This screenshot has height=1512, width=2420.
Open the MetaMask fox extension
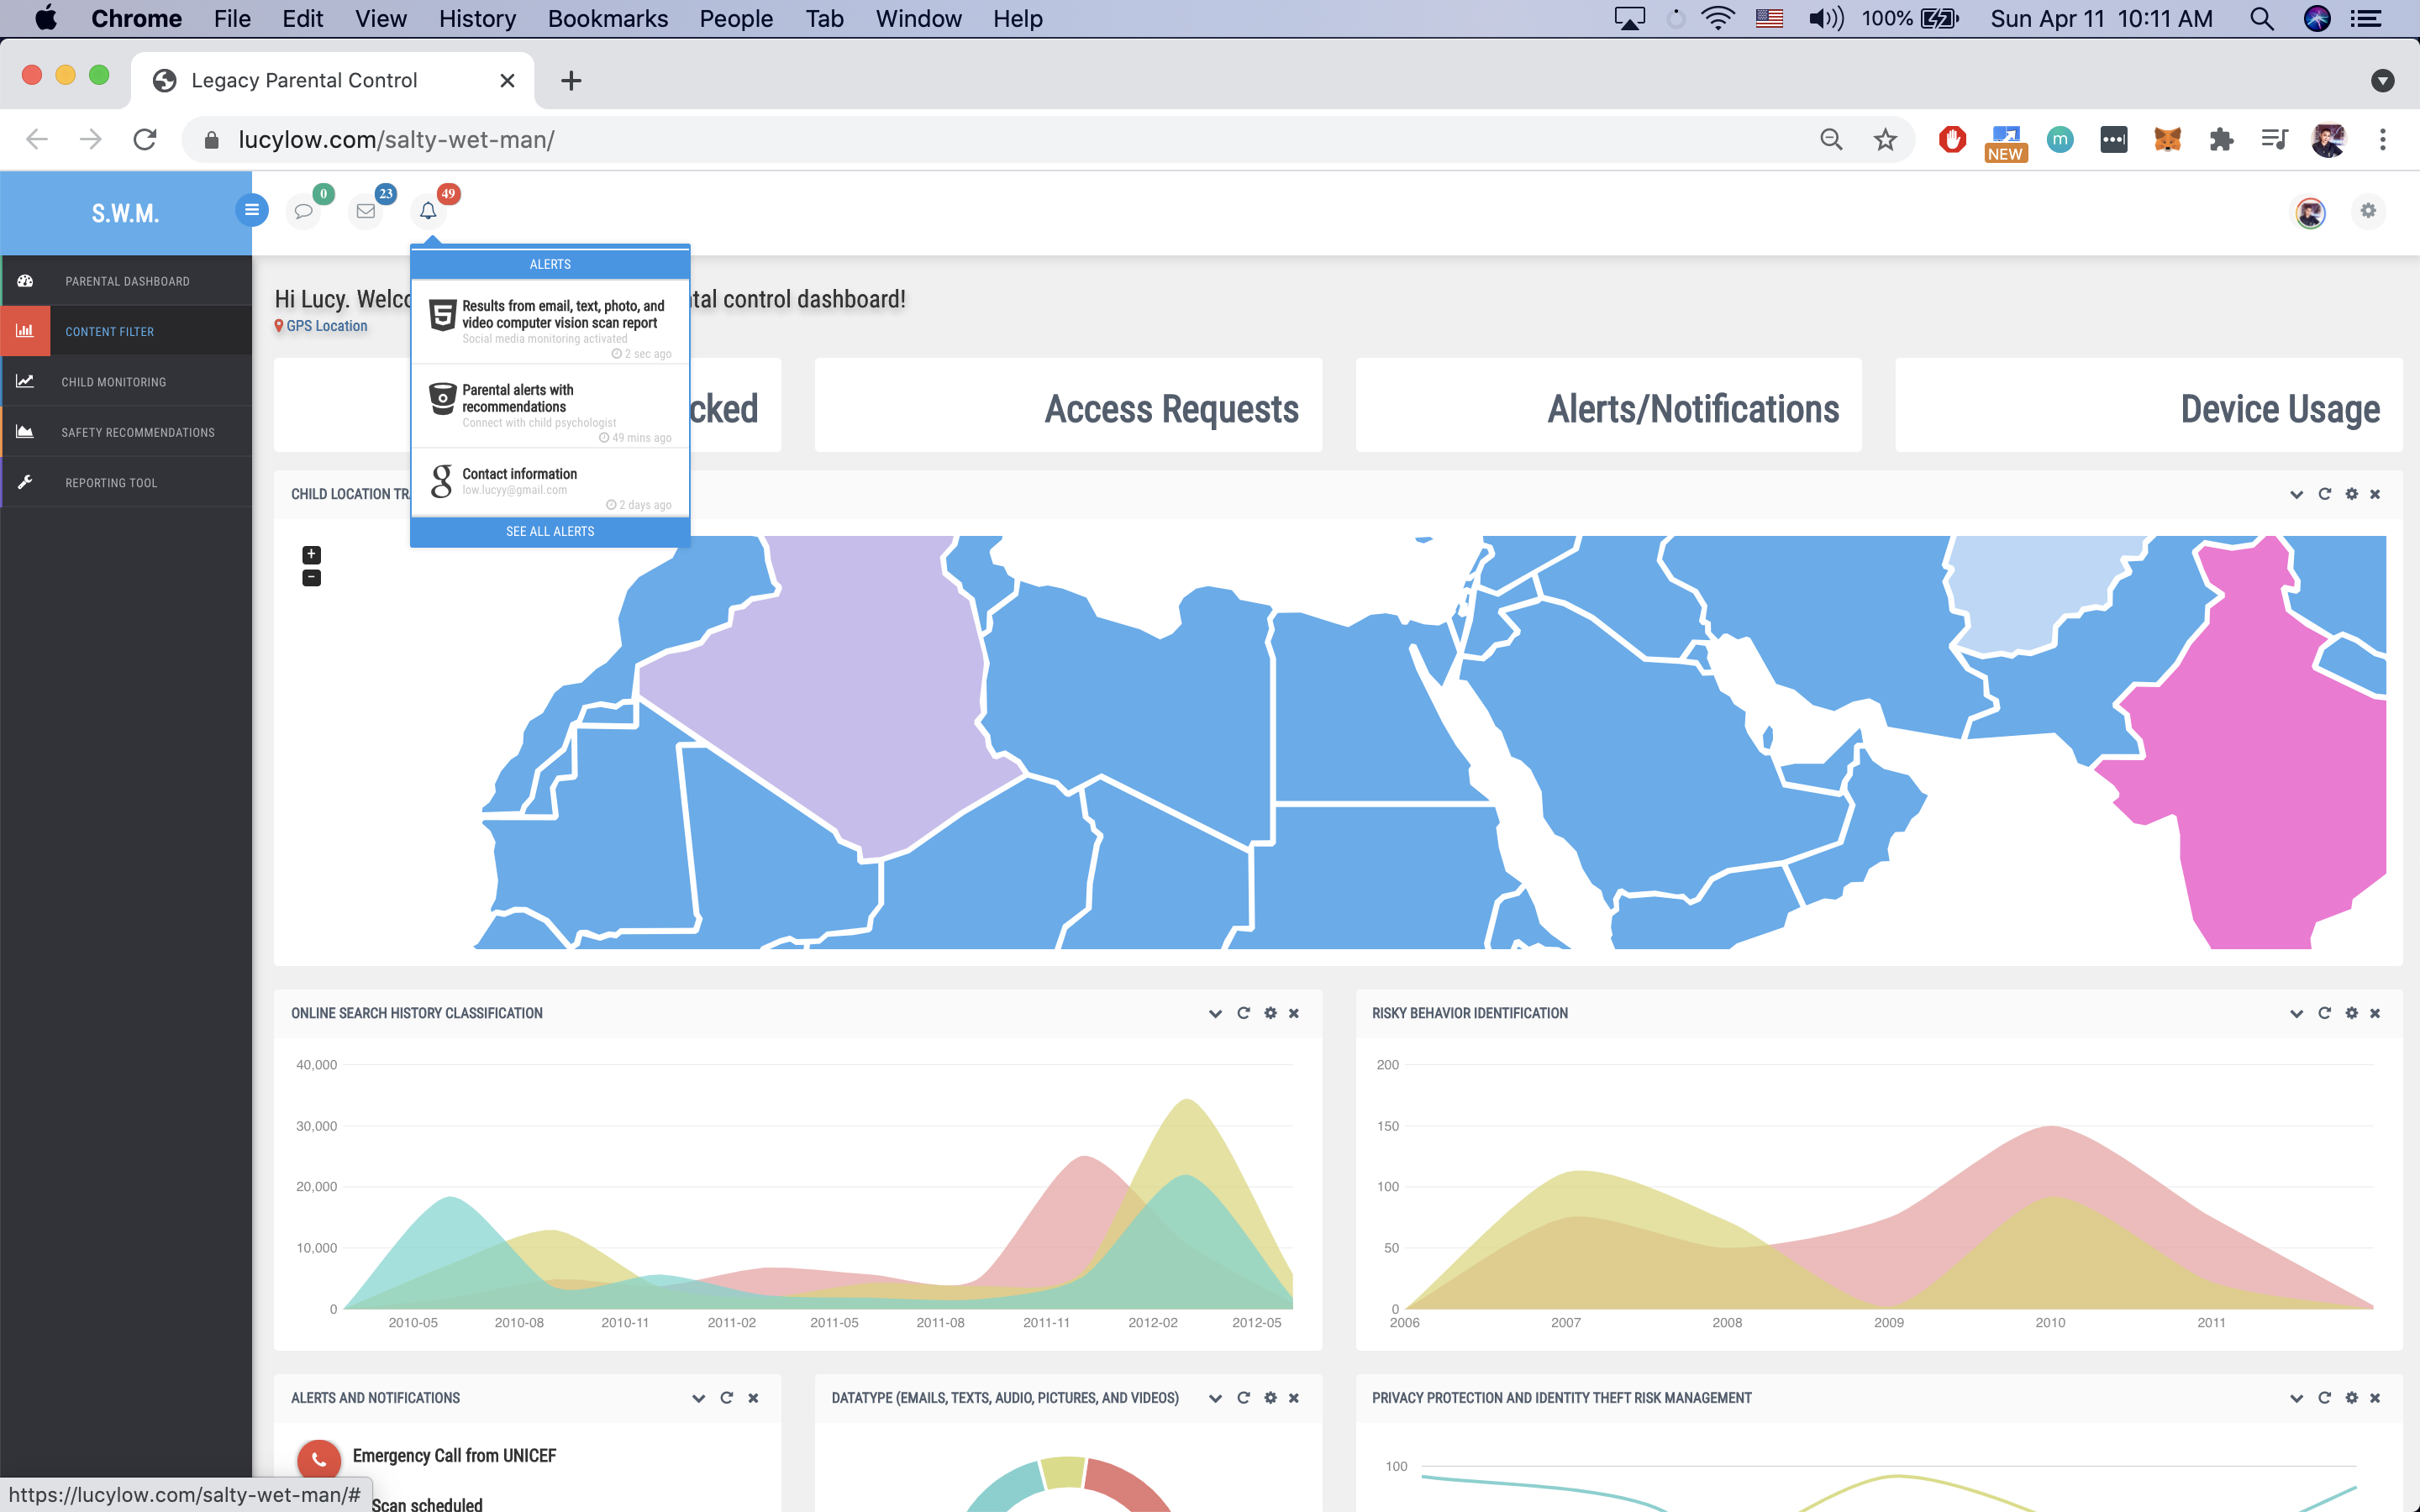coord(2167,139)
